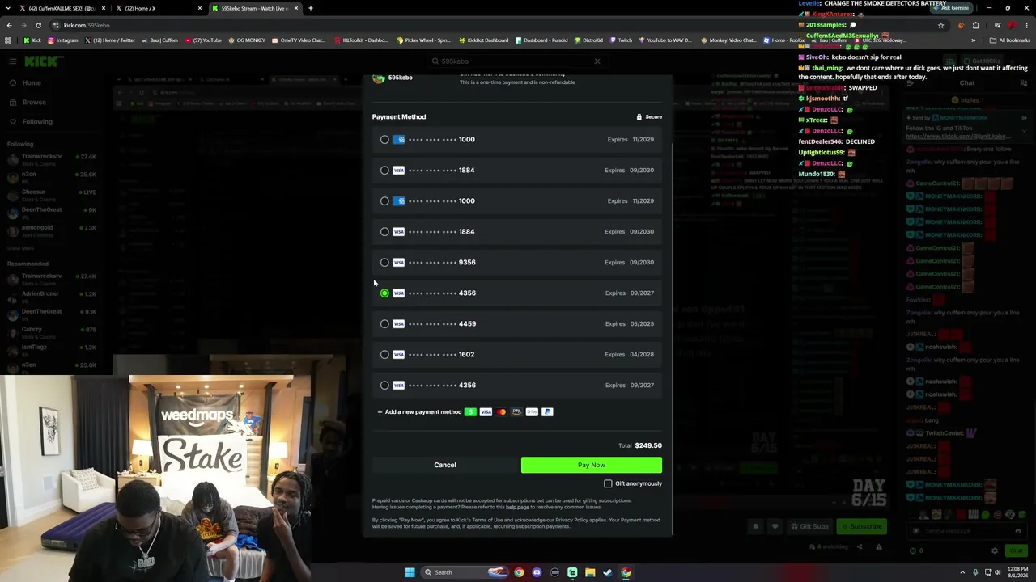Open the Kick bookmark
1036x582 pixels.
click(x=32, y=40)
